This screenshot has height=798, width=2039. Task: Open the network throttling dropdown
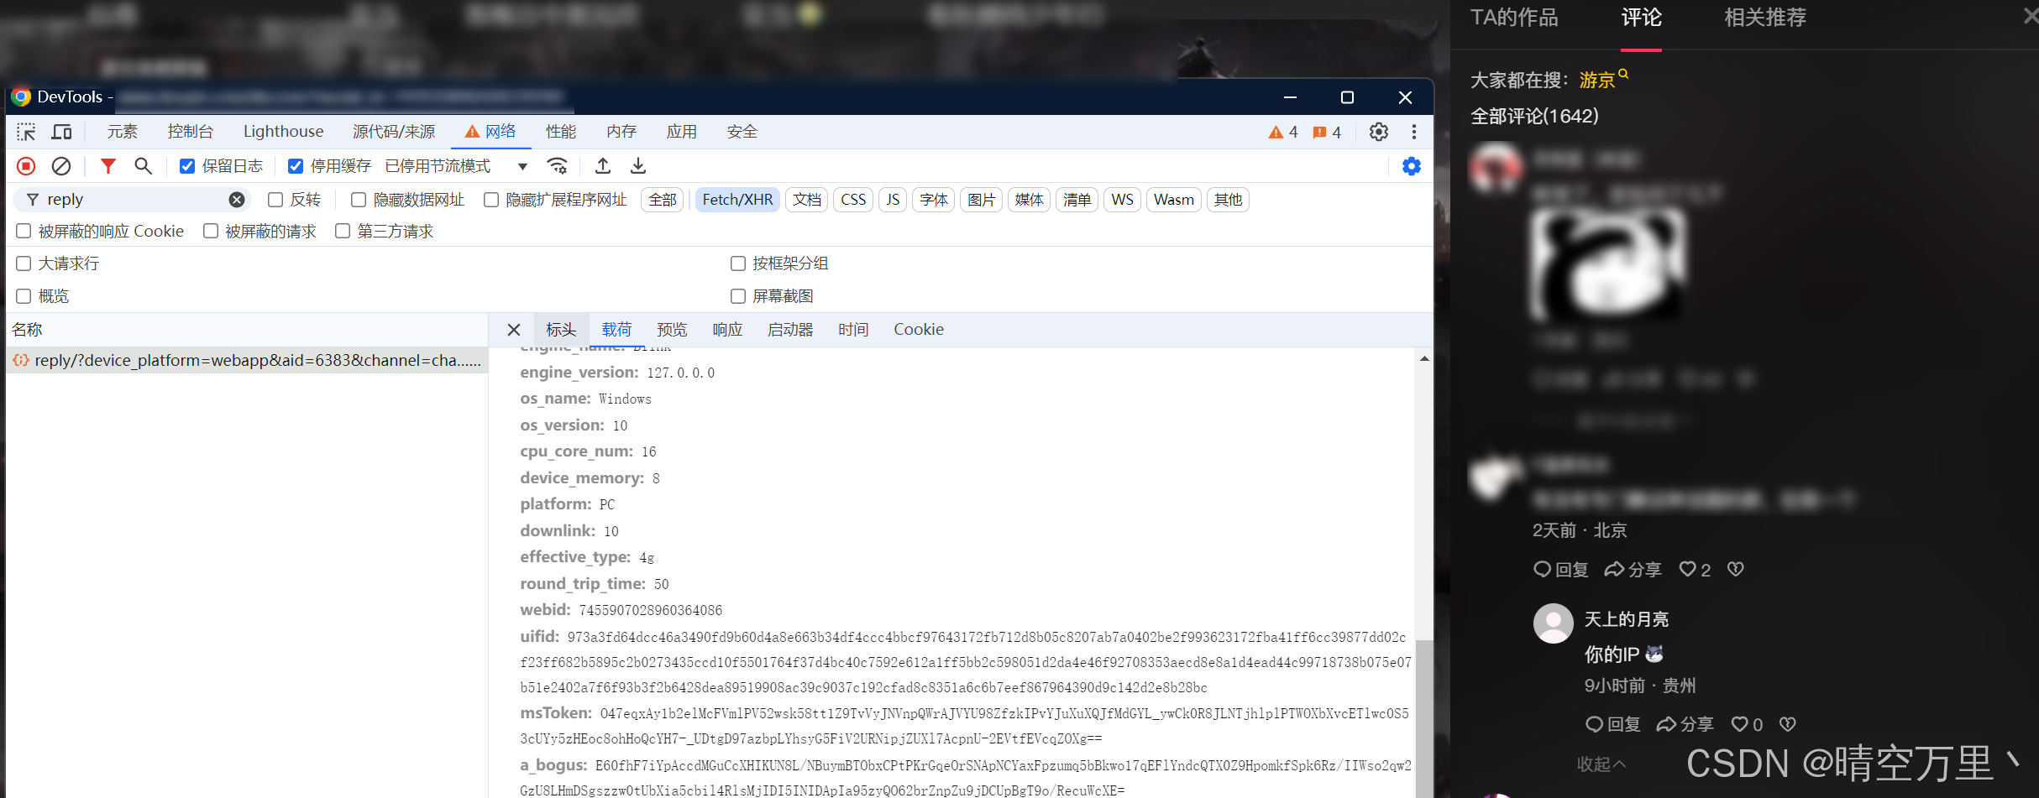point(522,165)
